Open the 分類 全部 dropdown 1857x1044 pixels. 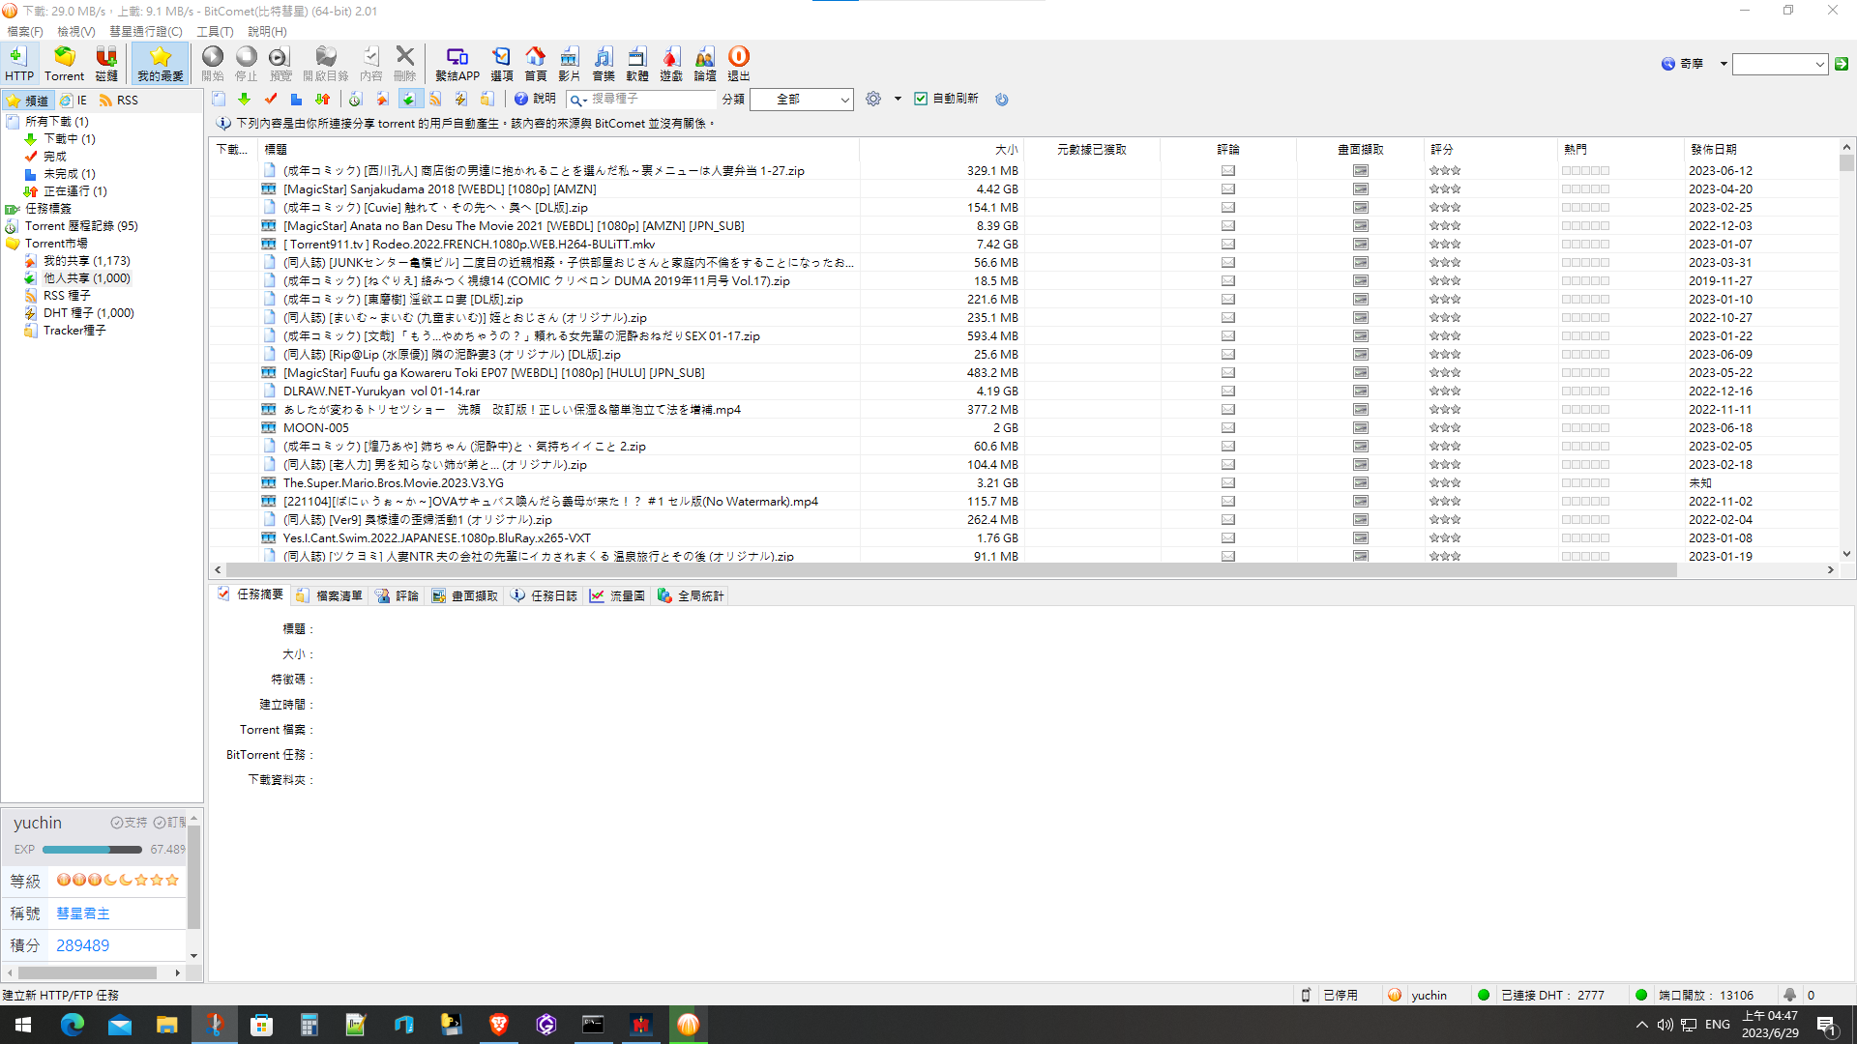tap(802, 100)
